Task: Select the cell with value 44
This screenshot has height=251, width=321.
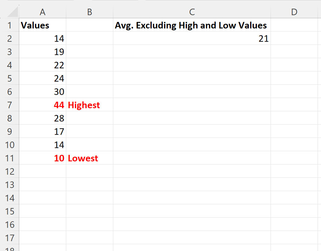Action: click(x=42, y=105)
